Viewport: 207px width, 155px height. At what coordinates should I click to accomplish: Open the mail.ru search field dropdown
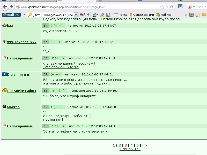(x=76, y=15)
